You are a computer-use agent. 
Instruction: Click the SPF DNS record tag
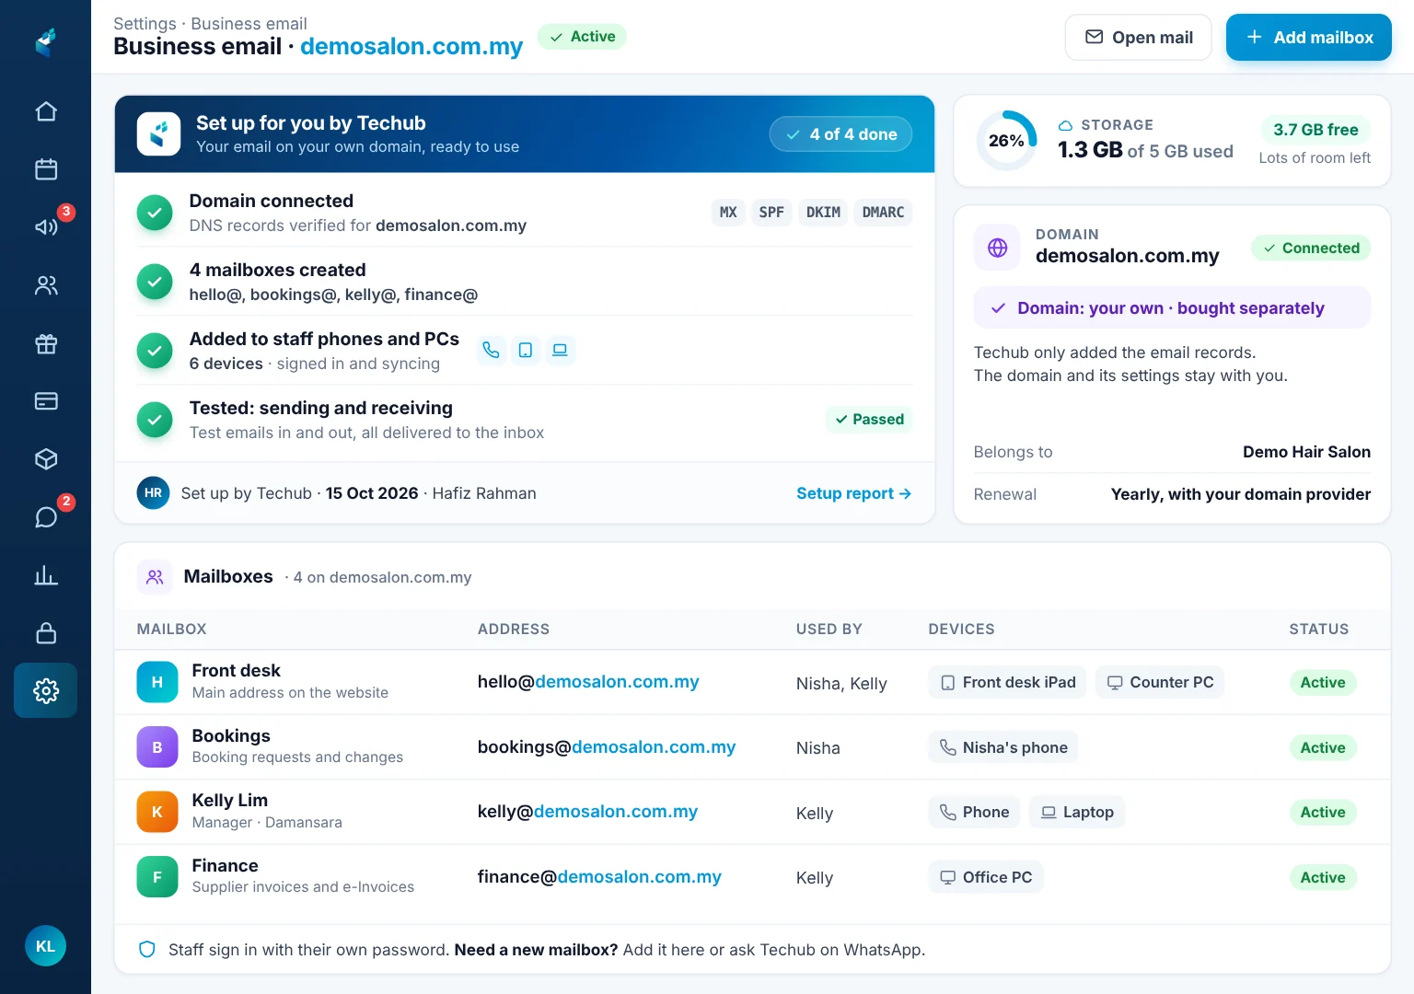coord(771,213)
